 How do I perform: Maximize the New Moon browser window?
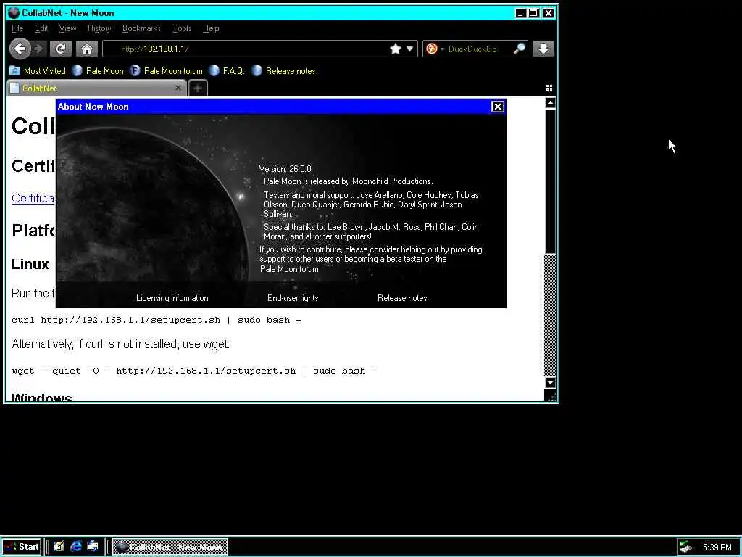point(534,13)
